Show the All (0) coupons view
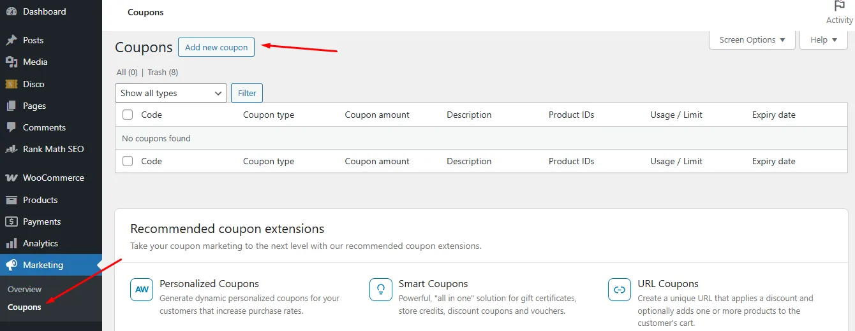The height and width of the screenshot is (331, 855). coord(127,73)
